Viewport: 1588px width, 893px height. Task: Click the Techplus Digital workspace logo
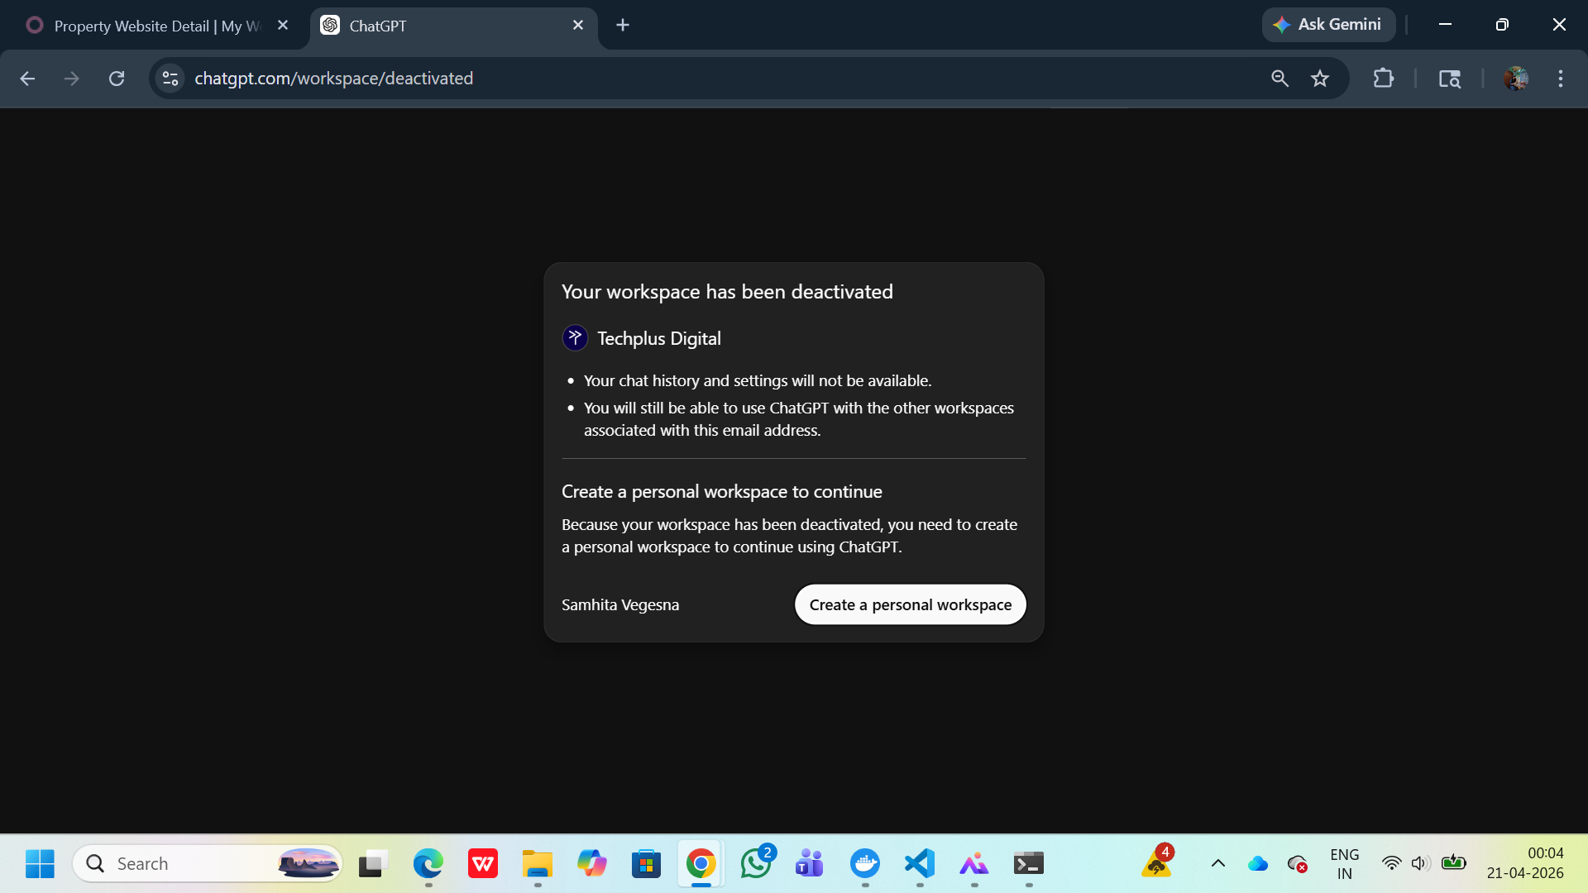(x=575, y=338)
